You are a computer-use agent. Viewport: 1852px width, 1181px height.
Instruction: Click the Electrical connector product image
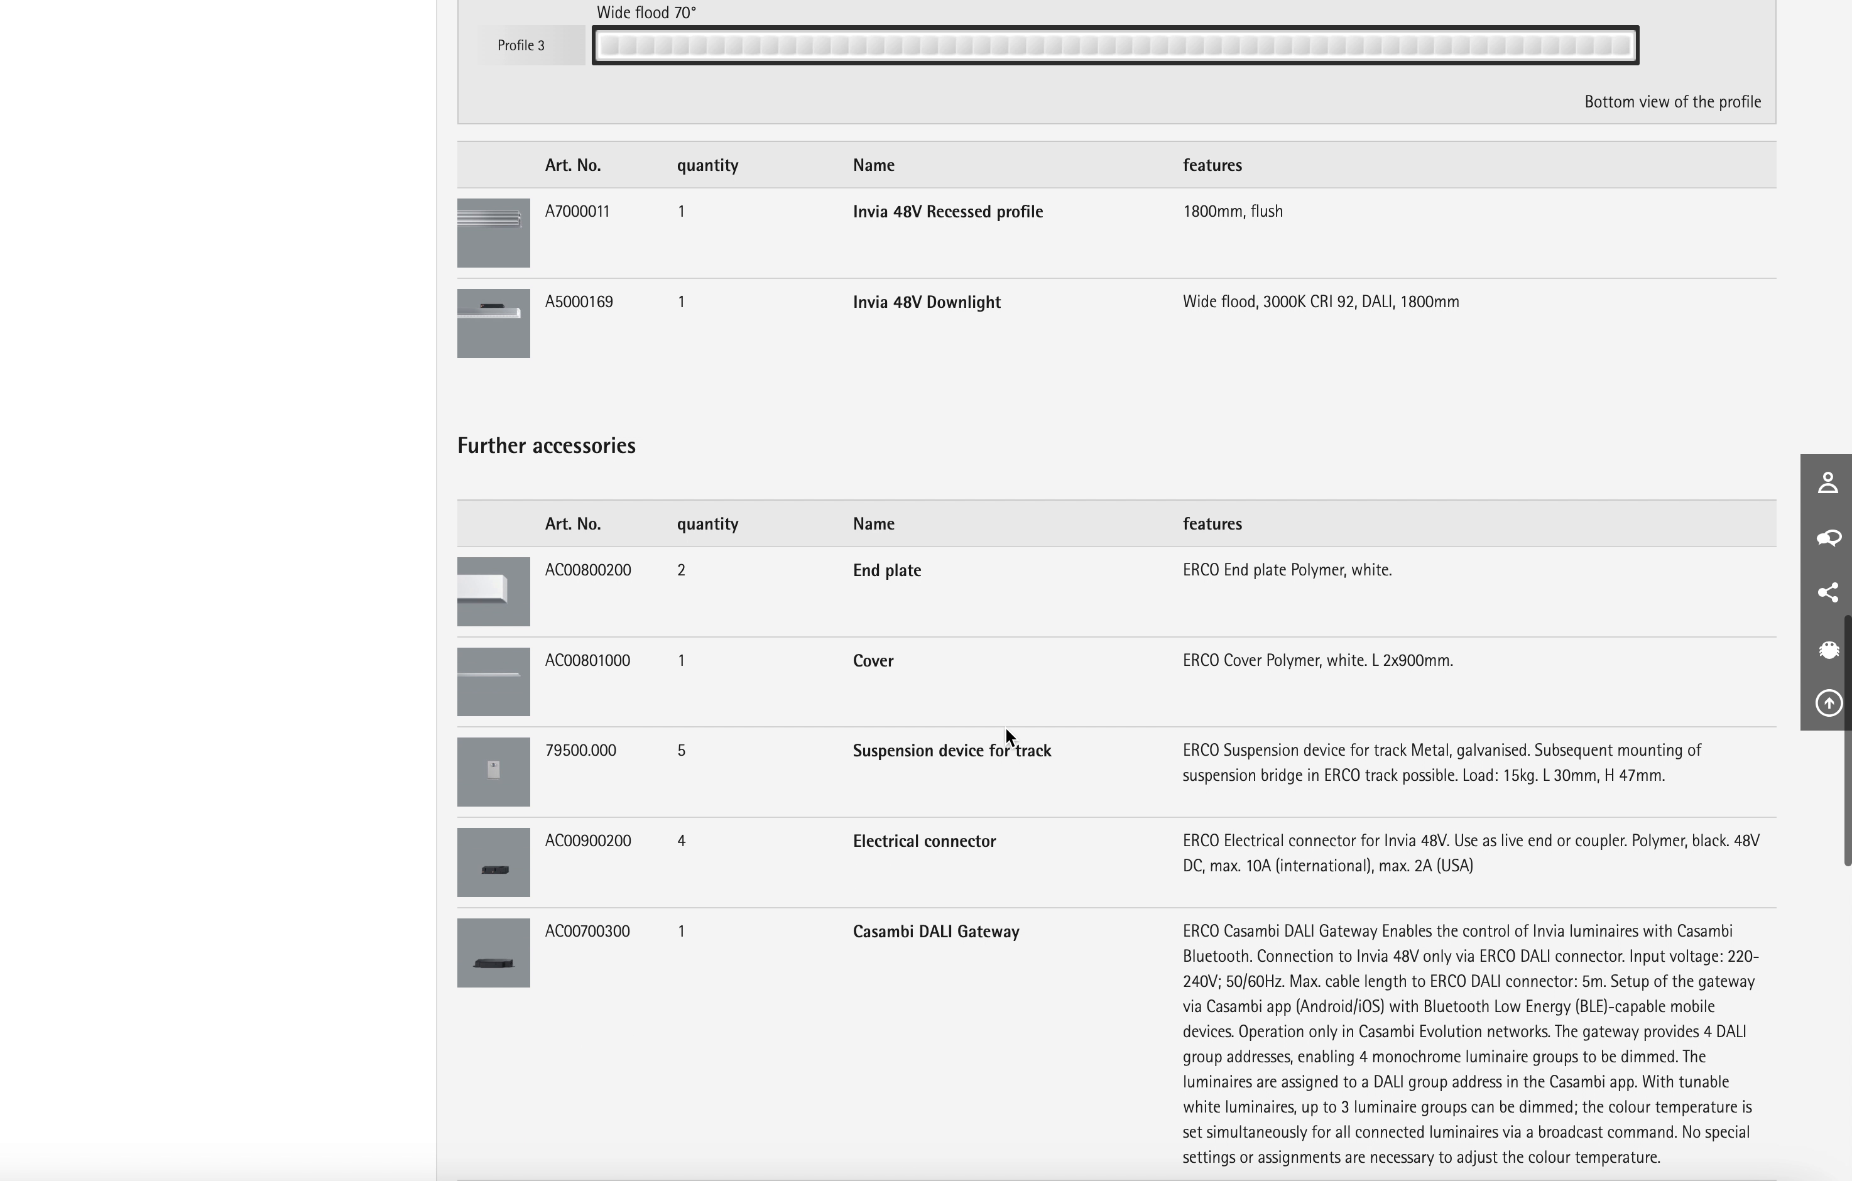coord(493,862)
